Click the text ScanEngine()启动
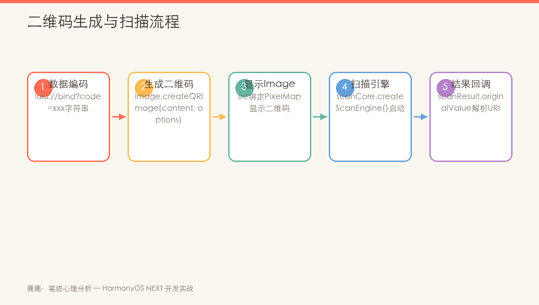 pyautogui.click(x=370, y=109)
